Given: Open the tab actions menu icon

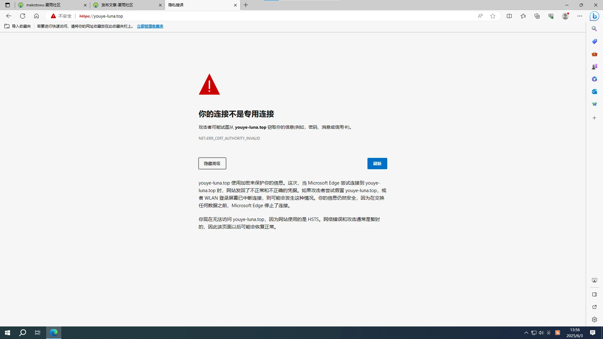Looking at the screenshot, I should point(8,5).
